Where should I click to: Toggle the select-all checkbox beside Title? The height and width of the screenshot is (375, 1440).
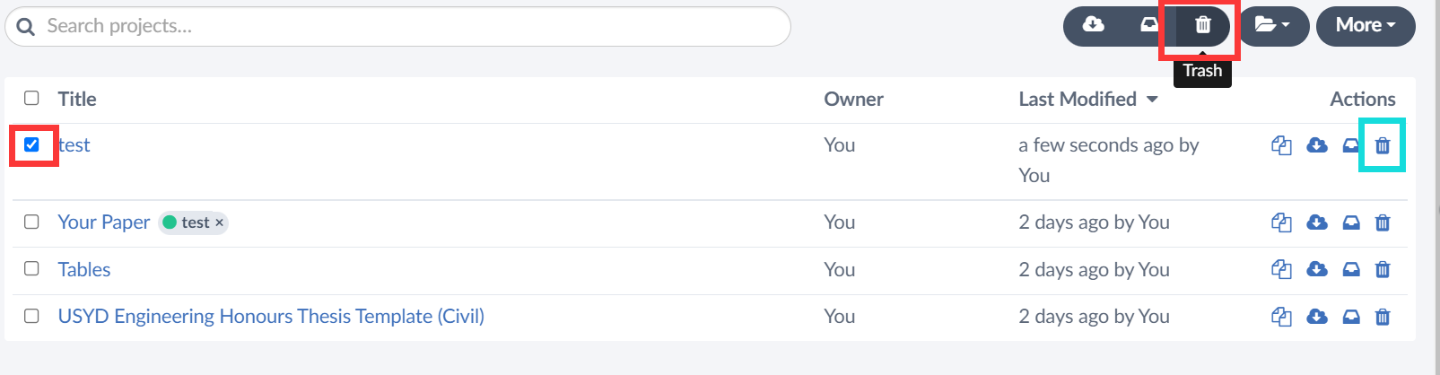[x=31, y=98]
